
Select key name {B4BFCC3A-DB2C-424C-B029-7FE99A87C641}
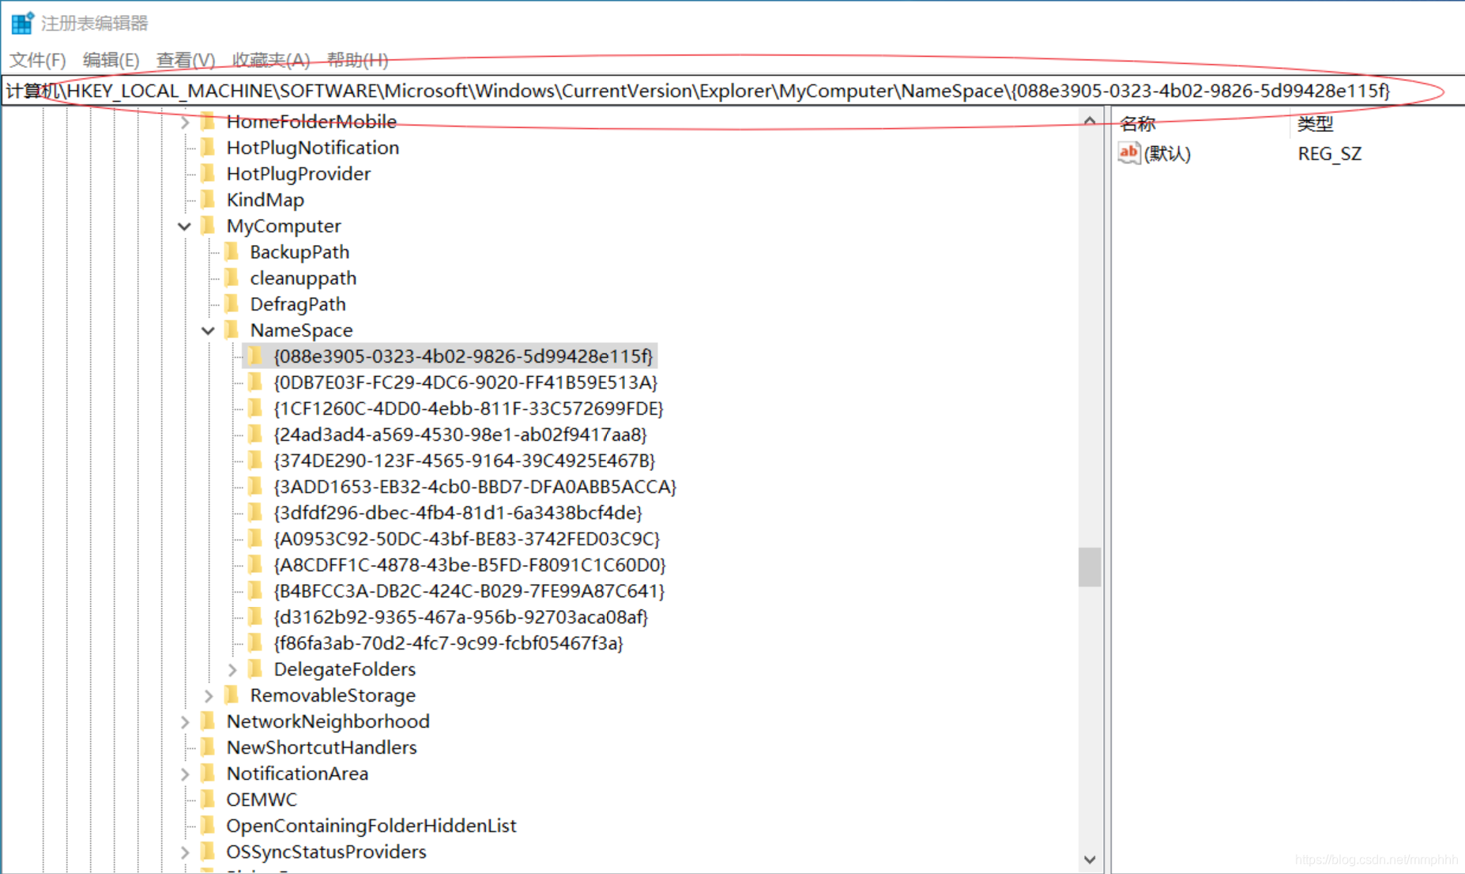[x=469, y=591]
